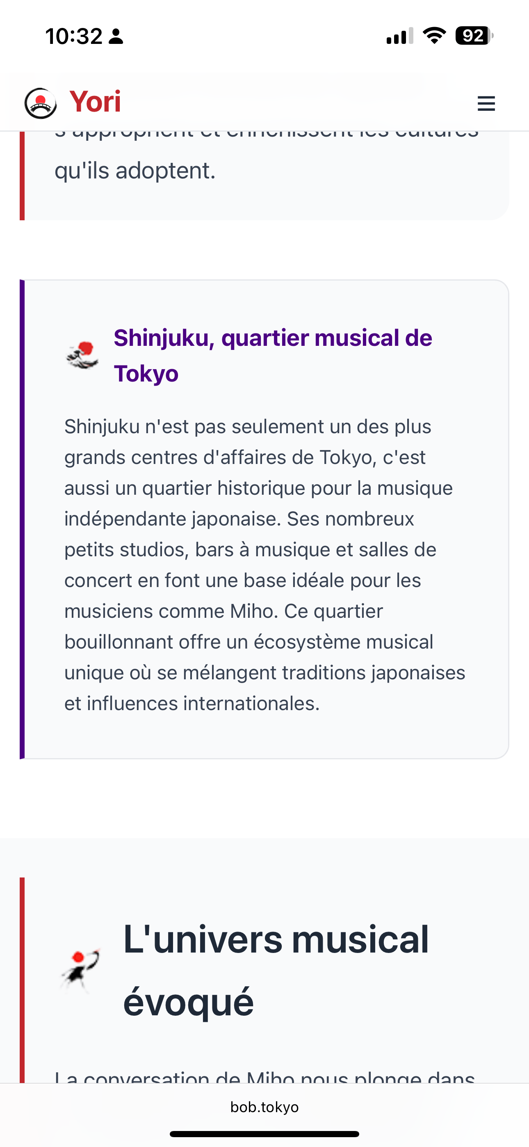The image size is (529, 1147).
Task: Tap the battery indicator showing 92
Action: tap(474, 36)
